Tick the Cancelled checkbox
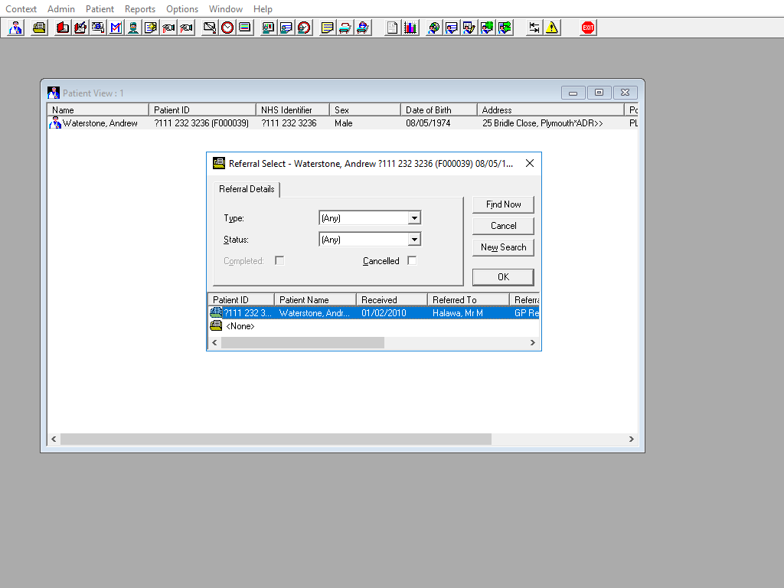The image size is (784, 588). coord(412,260)
